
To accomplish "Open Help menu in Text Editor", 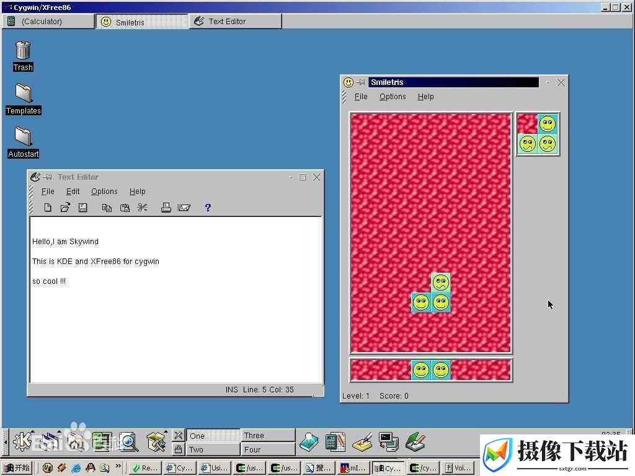I will (x=137, y=192).
